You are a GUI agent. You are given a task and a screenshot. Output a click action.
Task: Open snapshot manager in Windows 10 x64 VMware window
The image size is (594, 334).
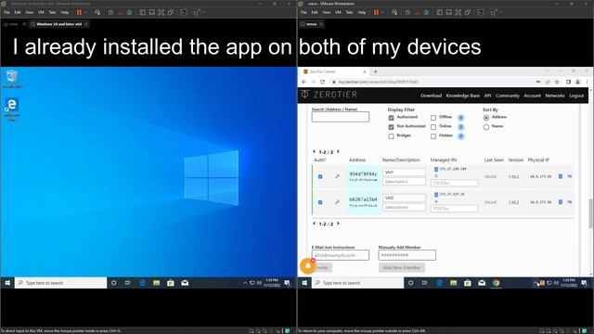point(130,12)
